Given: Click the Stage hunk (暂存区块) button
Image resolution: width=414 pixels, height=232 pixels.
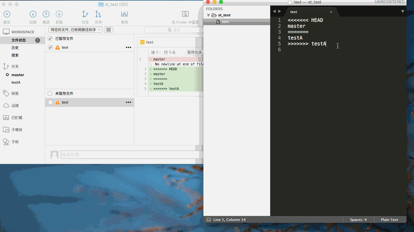Looking at the screenshot, I should (194, 52).
